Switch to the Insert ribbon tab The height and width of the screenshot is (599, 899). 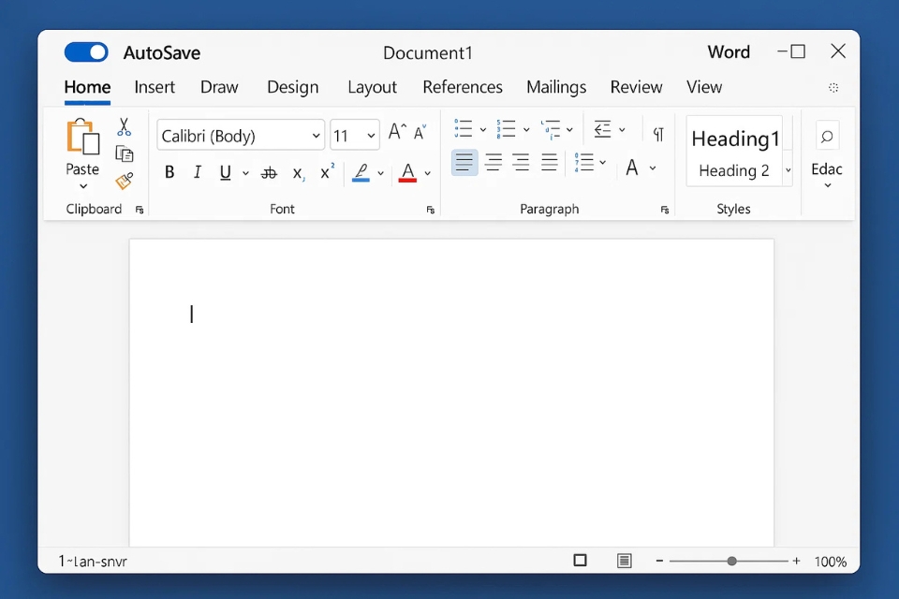[155, 87]
